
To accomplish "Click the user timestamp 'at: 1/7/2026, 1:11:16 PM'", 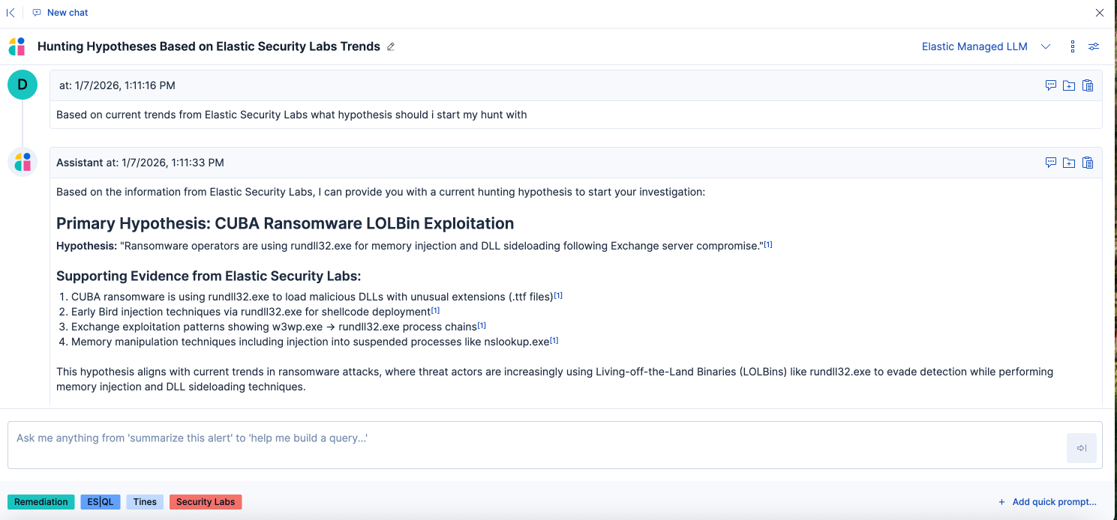I will point(117,85).
